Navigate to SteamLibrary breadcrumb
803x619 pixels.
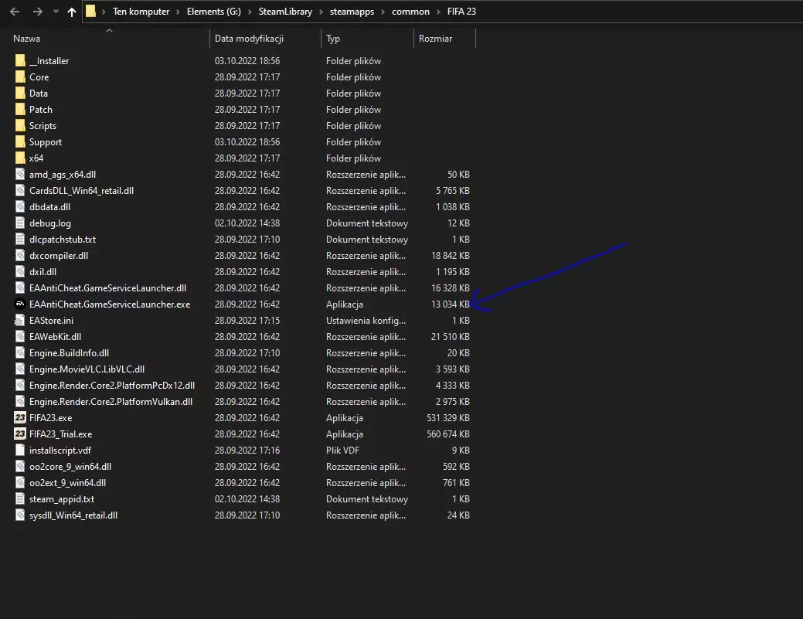(285, 12)
